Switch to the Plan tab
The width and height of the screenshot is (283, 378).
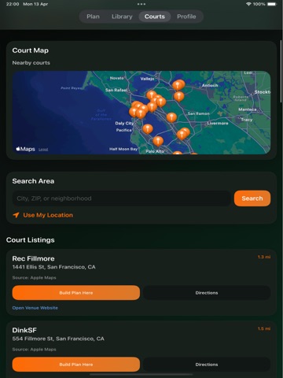point(93,17)
